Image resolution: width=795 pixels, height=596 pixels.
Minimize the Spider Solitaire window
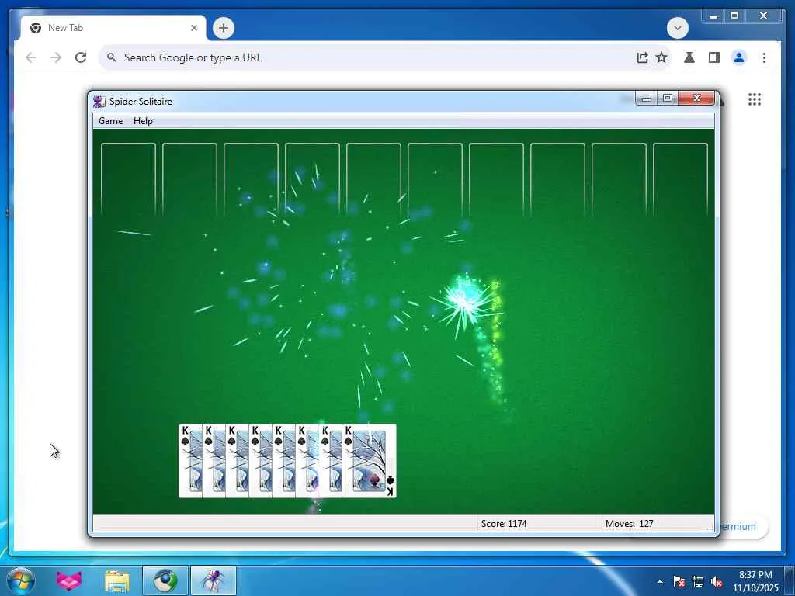pyautogui.click(x=646, y=99)
